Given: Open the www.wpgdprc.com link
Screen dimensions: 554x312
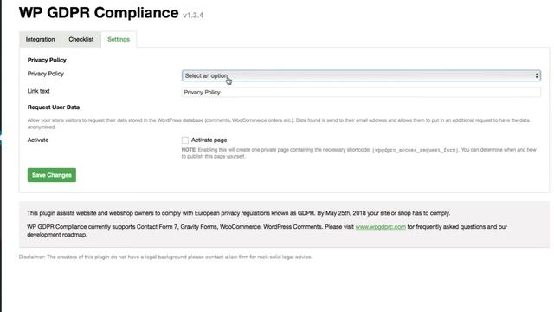Looking at the screenshot, I should 380,227.
